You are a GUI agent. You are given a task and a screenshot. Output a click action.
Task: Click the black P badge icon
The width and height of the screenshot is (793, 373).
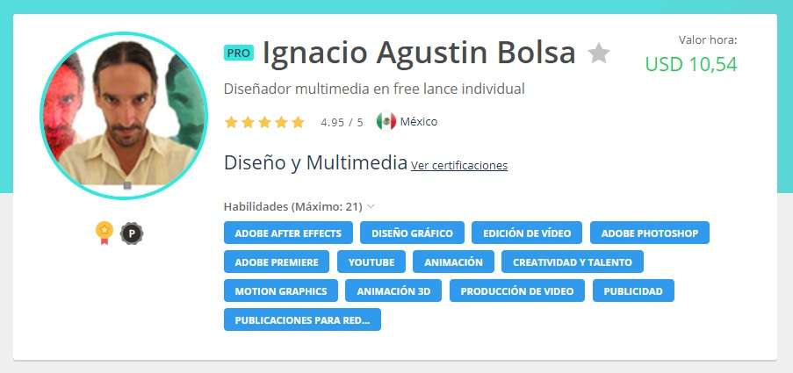click(132, 233)
